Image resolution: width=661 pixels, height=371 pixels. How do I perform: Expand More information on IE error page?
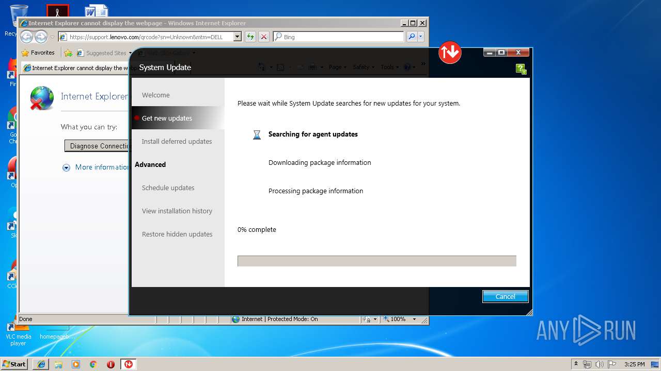coord(66,167)
